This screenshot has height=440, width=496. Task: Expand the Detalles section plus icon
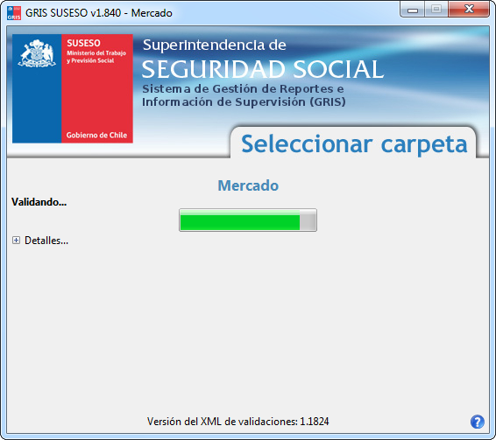point(16,241)
